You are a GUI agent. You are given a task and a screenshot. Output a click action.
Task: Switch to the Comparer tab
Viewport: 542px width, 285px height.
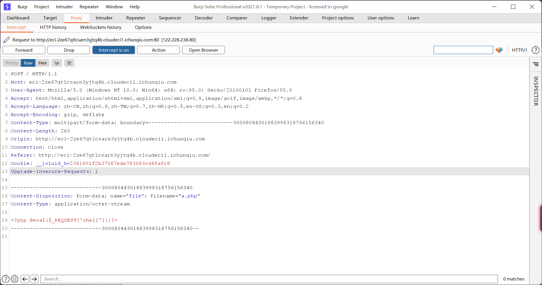coord(237,18)
